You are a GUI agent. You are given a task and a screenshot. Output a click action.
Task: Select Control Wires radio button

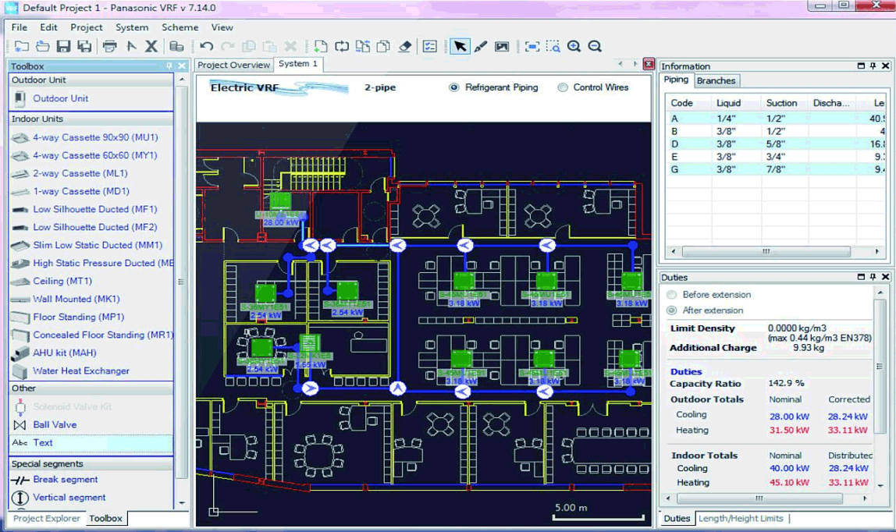click(563, 87)
